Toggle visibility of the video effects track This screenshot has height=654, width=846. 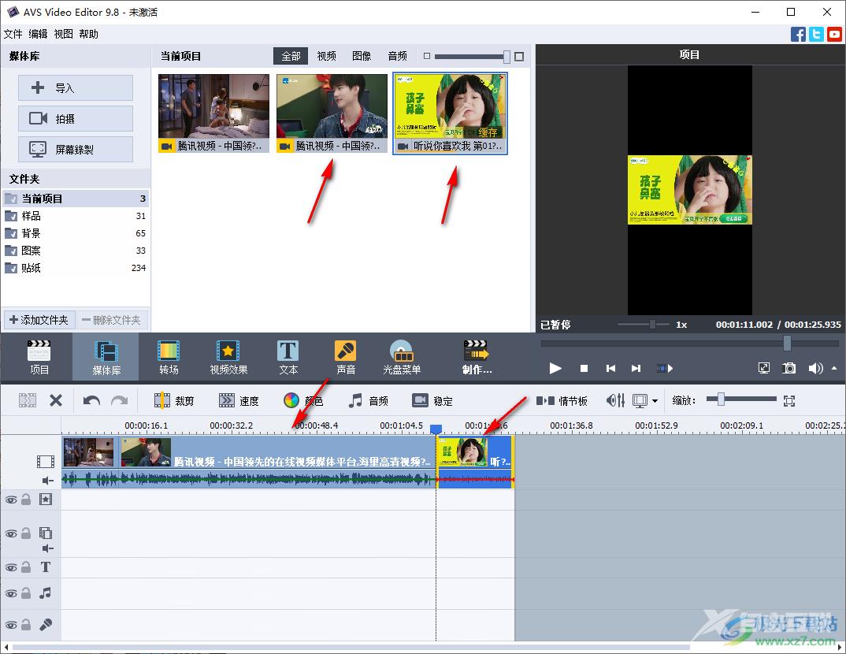pyautogui.click(x=11, y=500)
